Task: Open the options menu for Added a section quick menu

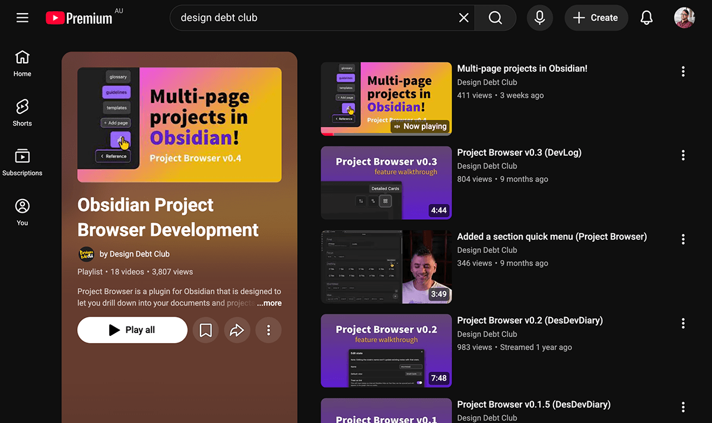Action: point(683,239)
